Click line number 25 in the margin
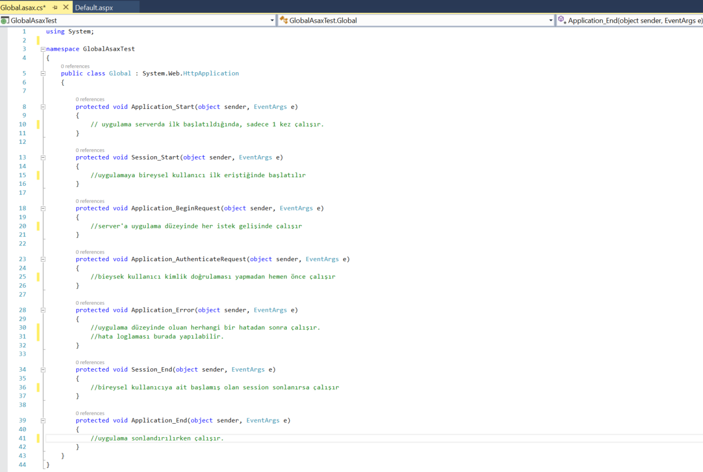The height and width of the screenshot is (472, 703). (x=23, y=276)
